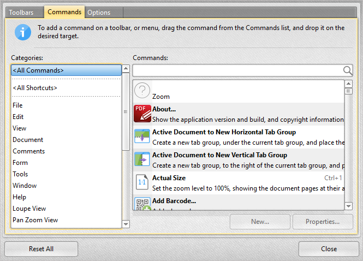Viewport: 363px width, 261px height.
Task: Click the New Horizontal Tab Group icon
Action: (142, 137)
